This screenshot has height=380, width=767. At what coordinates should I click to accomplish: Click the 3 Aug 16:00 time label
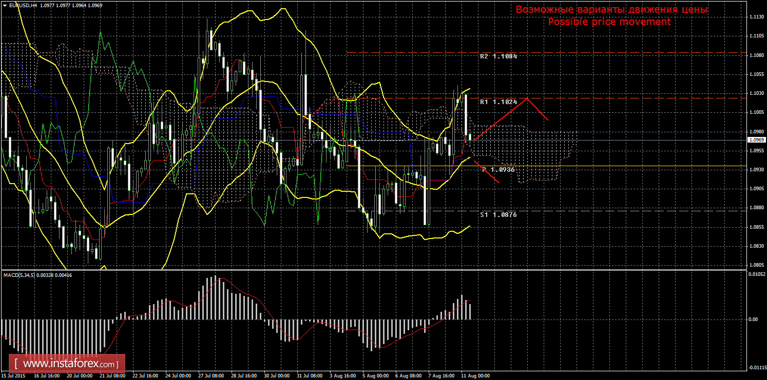coord(342,376)
